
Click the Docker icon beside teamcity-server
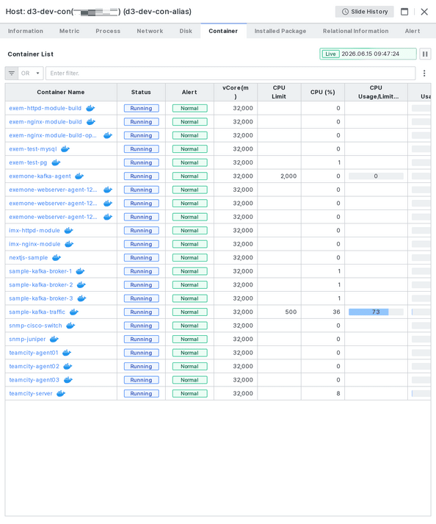61,394
